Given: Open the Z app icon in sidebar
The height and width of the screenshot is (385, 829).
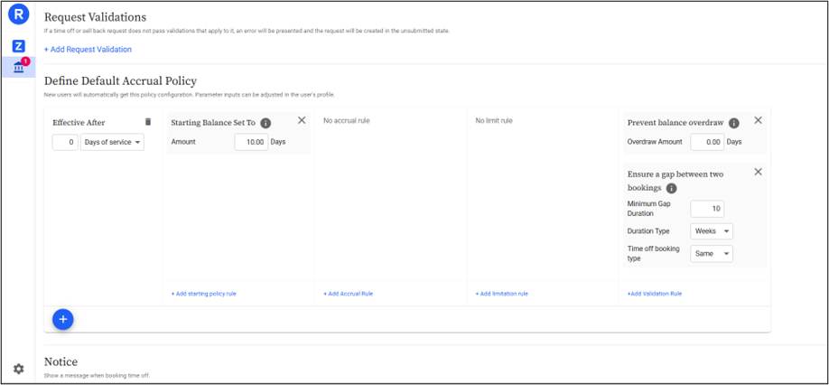Looking at the screenshot, I should (x=18, y=46).
